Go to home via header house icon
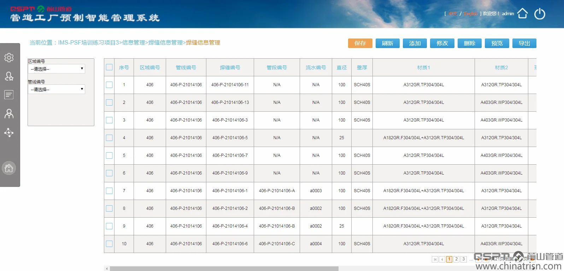Viewport: 564px width, 271px height. [522, 13]
